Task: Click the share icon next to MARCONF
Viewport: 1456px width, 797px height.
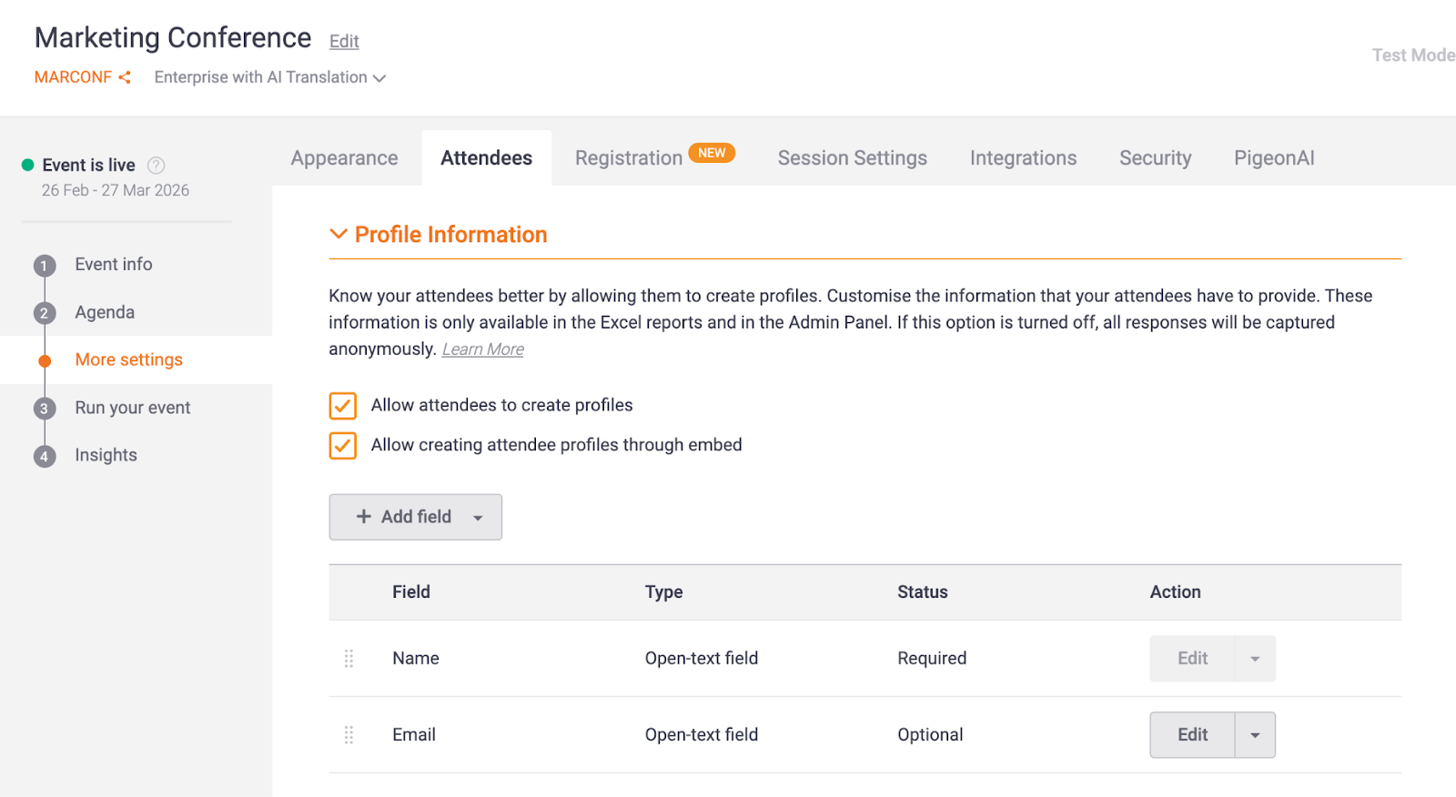Action: point(125,77)
